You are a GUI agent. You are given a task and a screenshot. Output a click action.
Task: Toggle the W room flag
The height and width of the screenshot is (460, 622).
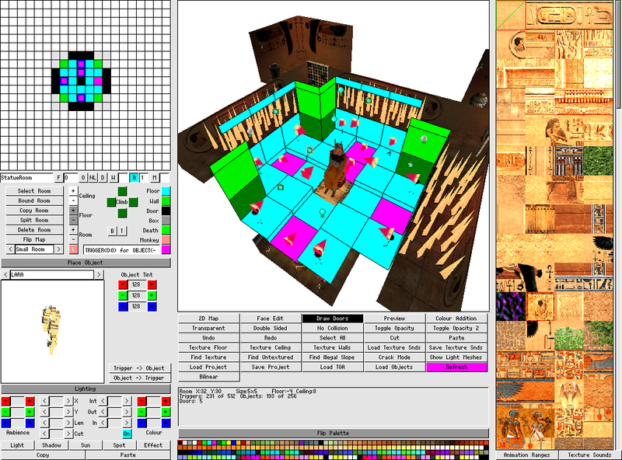coord(113,178)
